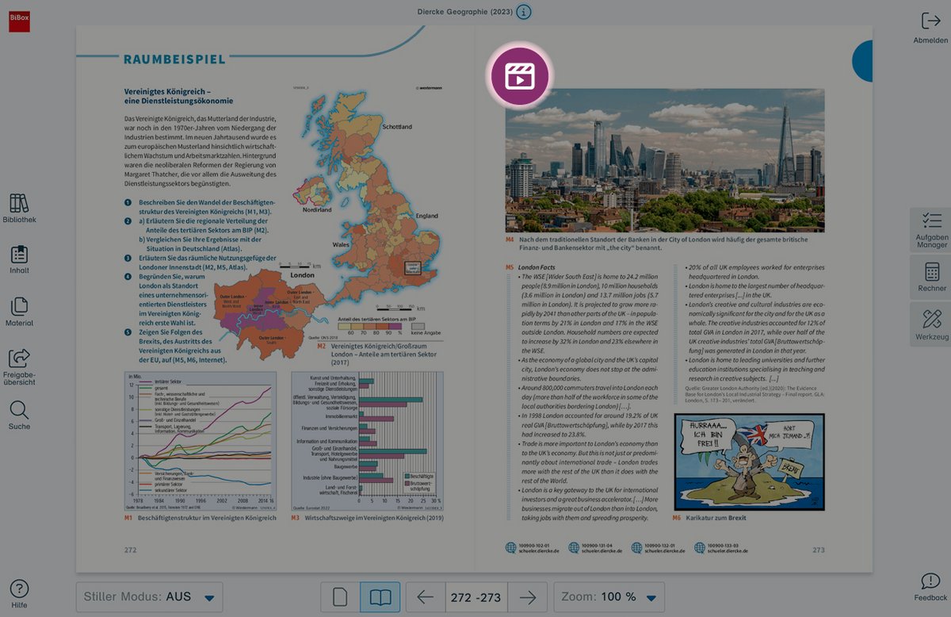
Task: Click the Brexit caricature M6
Action: click(749, 462)
